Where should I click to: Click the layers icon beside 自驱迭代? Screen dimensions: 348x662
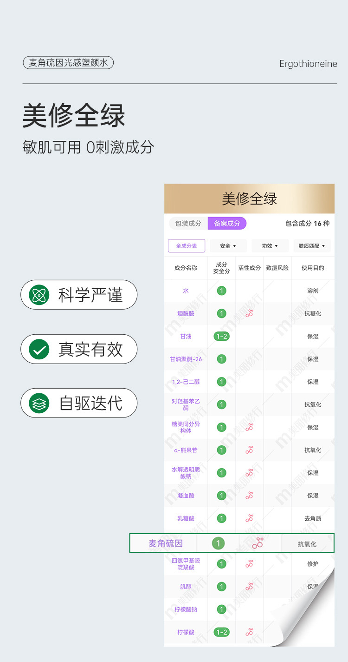(39, 404)
